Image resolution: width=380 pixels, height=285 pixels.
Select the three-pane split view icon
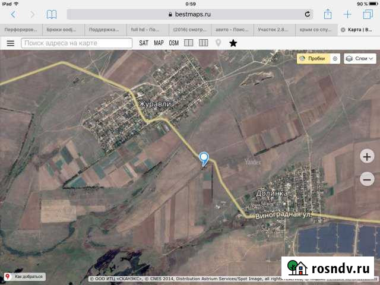pos(203,43)
